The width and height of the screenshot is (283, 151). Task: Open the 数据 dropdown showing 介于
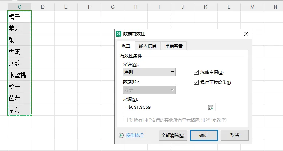[149, 90]
